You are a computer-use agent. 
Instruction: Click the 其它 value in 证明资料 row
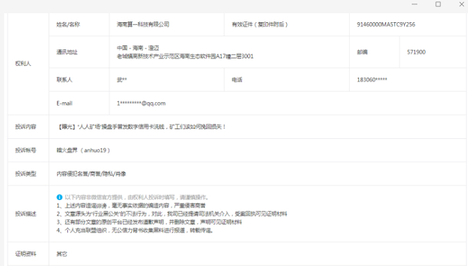click(62, 254)
